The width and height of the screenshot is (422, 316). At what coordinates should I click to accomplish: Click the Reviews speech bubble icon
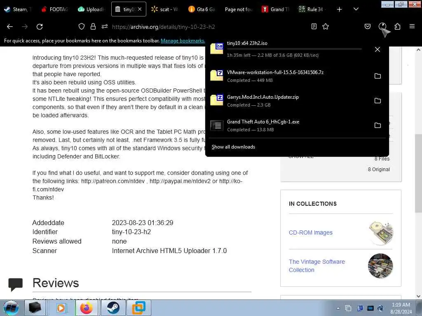[16, 285]
